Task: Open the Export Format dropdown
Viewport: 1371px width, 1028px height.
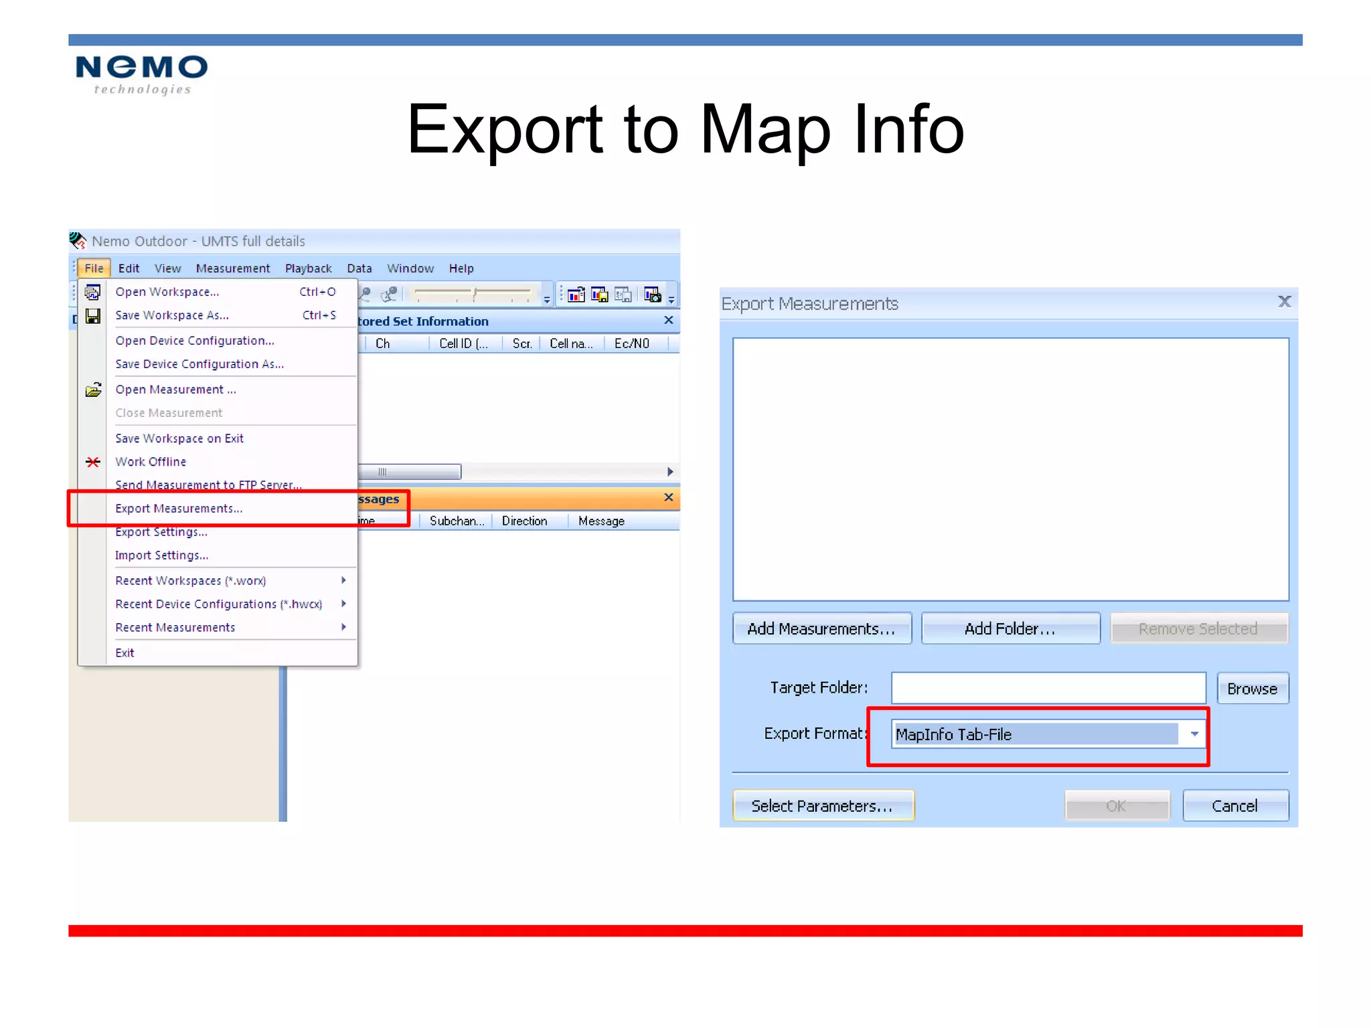Action: pos(1194,734)
